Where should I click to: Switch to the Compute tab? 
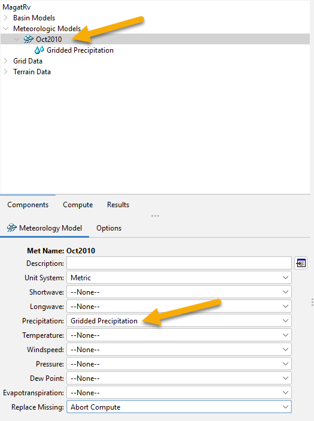click(x=78, y=205)
